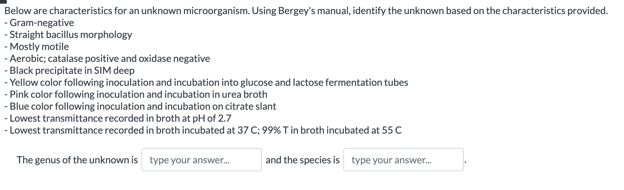
Task: Click the period after the species answer box
Action: point(466,162)
